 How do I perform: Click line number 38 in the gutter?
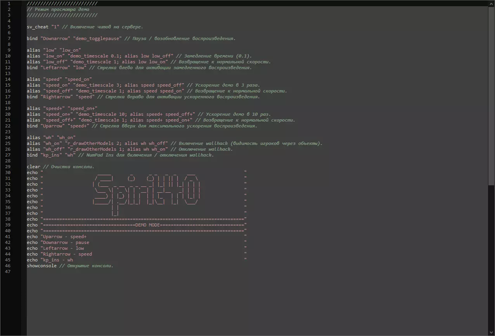(x=8, y=219)
